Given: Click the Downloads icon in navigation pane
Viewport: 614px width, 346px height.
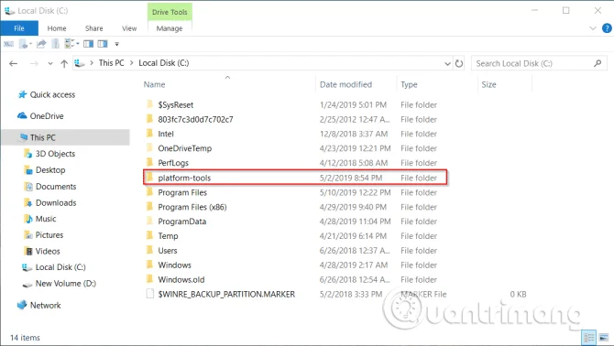Looking at the screenshot, I should coord(27,202).
